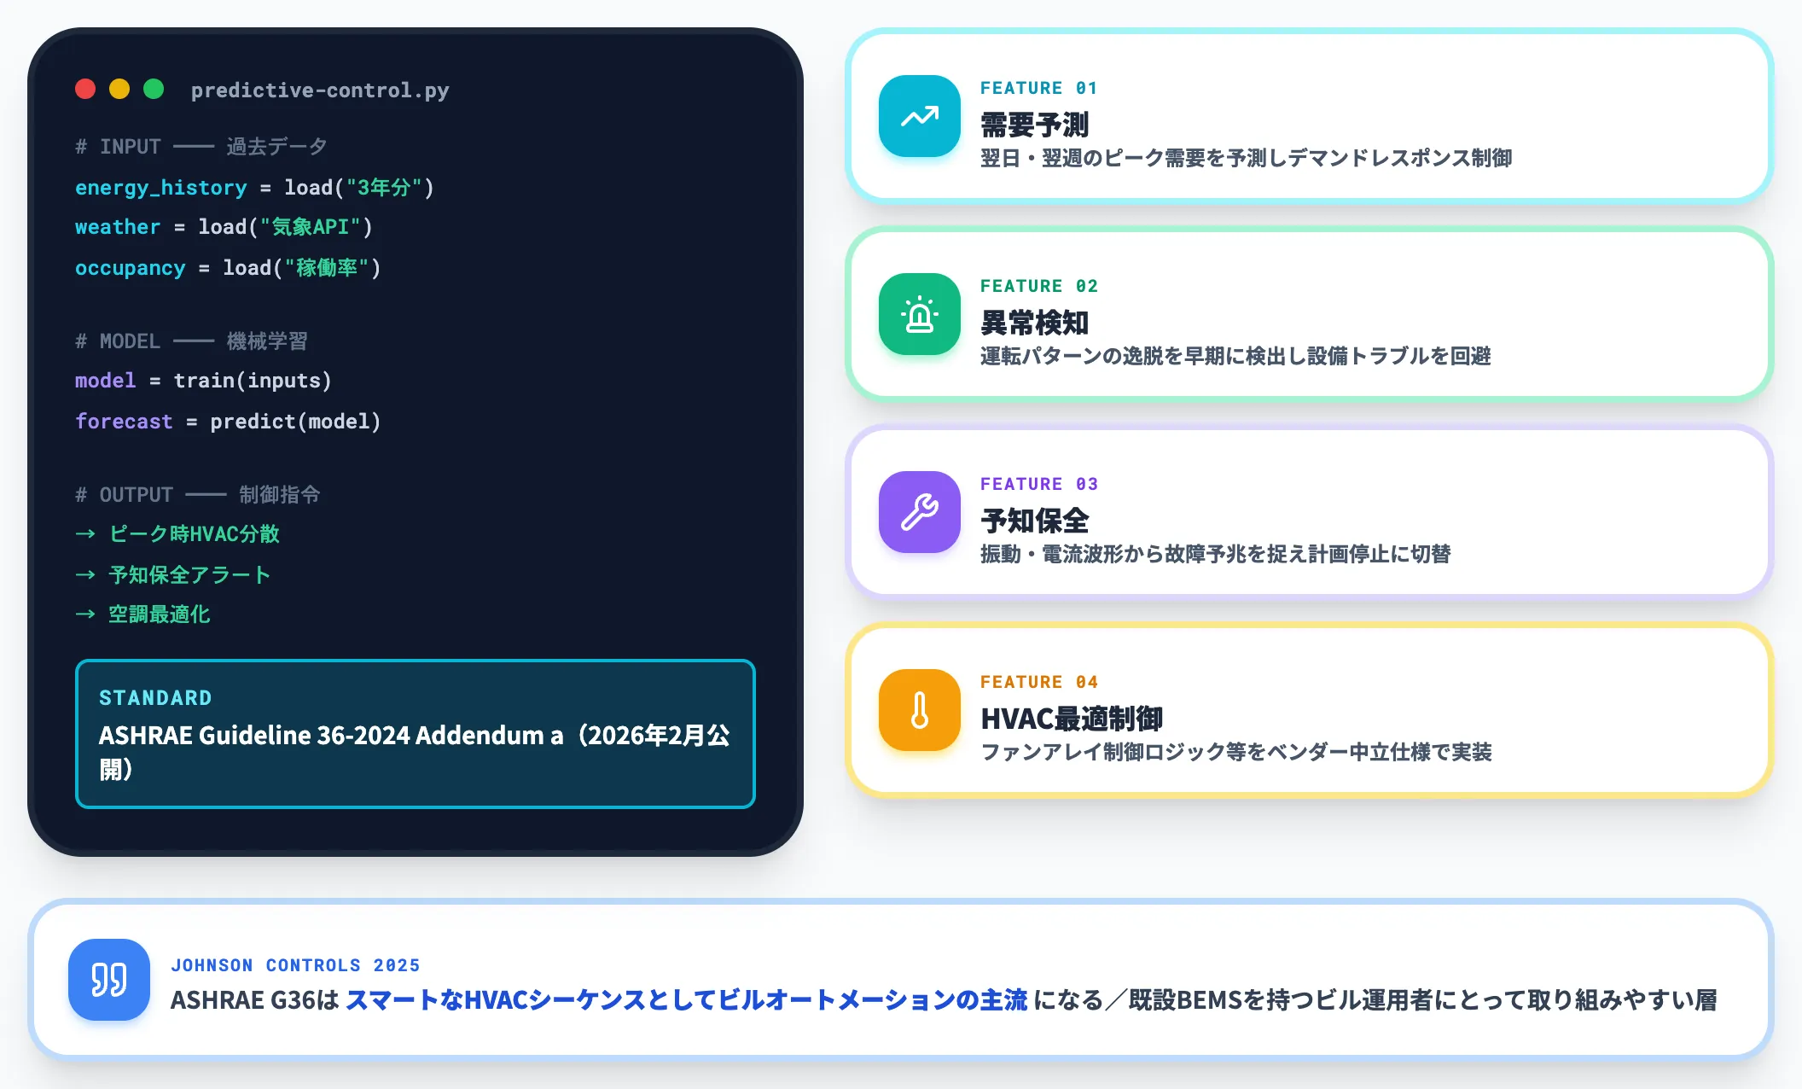Click the trending-up icon for 需要予測
Viewport: 1802px width, 1089px height.
pos(920,116)
